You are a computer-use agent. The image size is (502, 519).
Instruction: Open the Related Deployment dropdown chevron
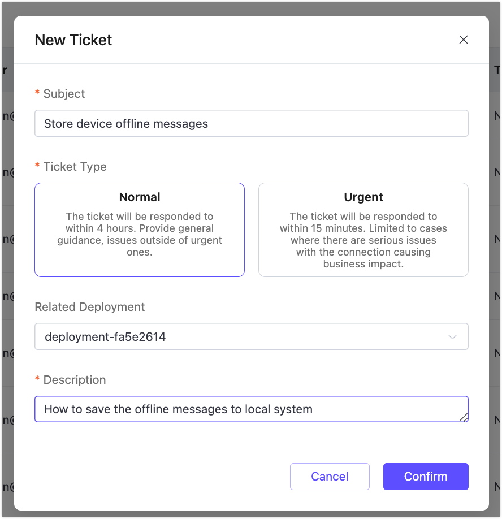point(452,336)
